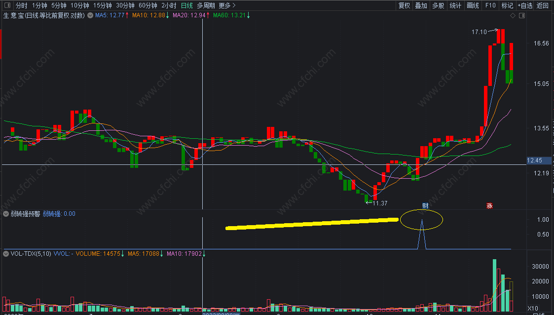Toggle the right side panel icon
The width and height of the screenshot is (554, 315).
[x=522, y=16]
